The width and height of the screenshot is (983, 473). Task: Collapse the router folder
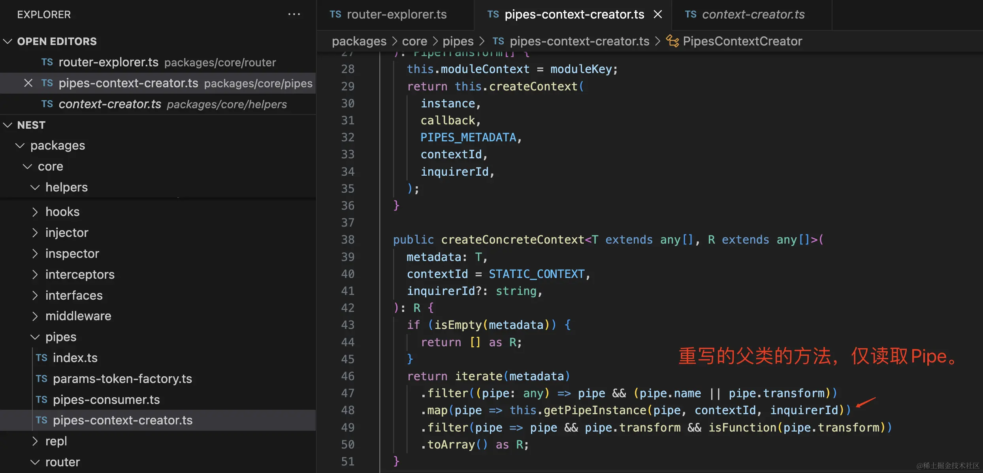pyautogui.click(x=35, y=462)
